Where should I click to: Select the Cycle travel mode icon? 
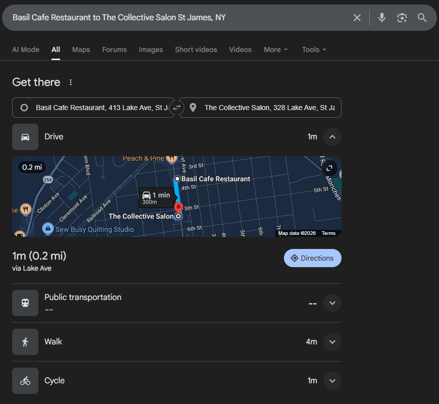tap(25, 381)
